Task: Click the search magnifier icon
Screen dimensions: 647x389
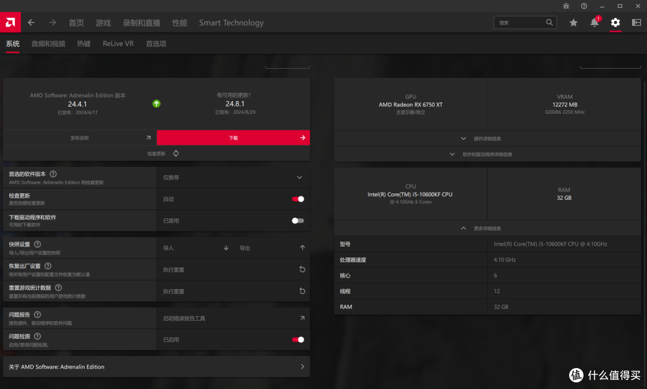Action: (549, 22)
